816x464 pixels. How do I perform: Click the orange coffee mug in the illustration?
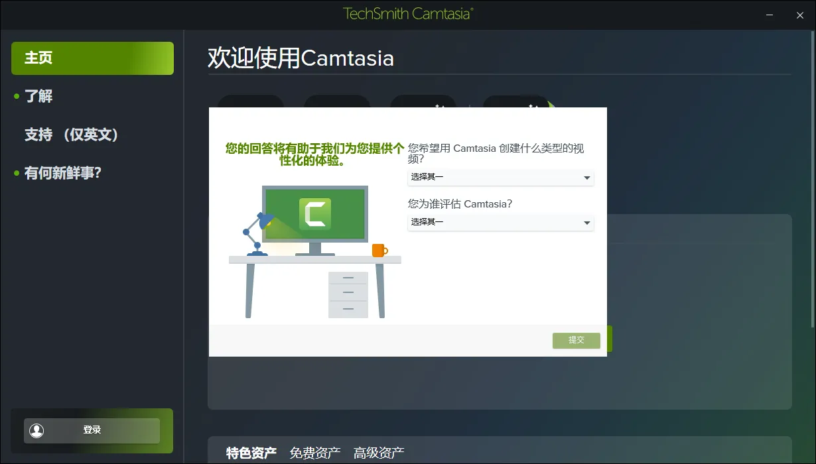pyautogui.click(x=379, y=250)
